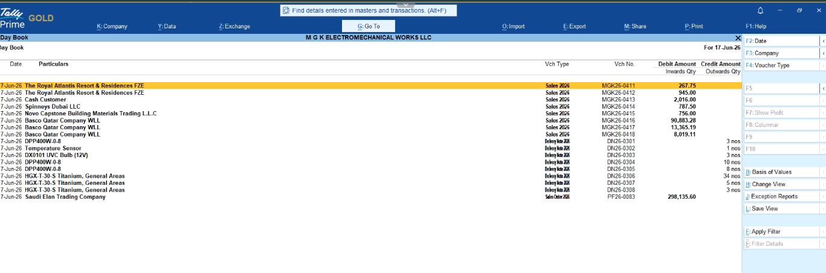Open F1: Help

[x=756, y=27]
